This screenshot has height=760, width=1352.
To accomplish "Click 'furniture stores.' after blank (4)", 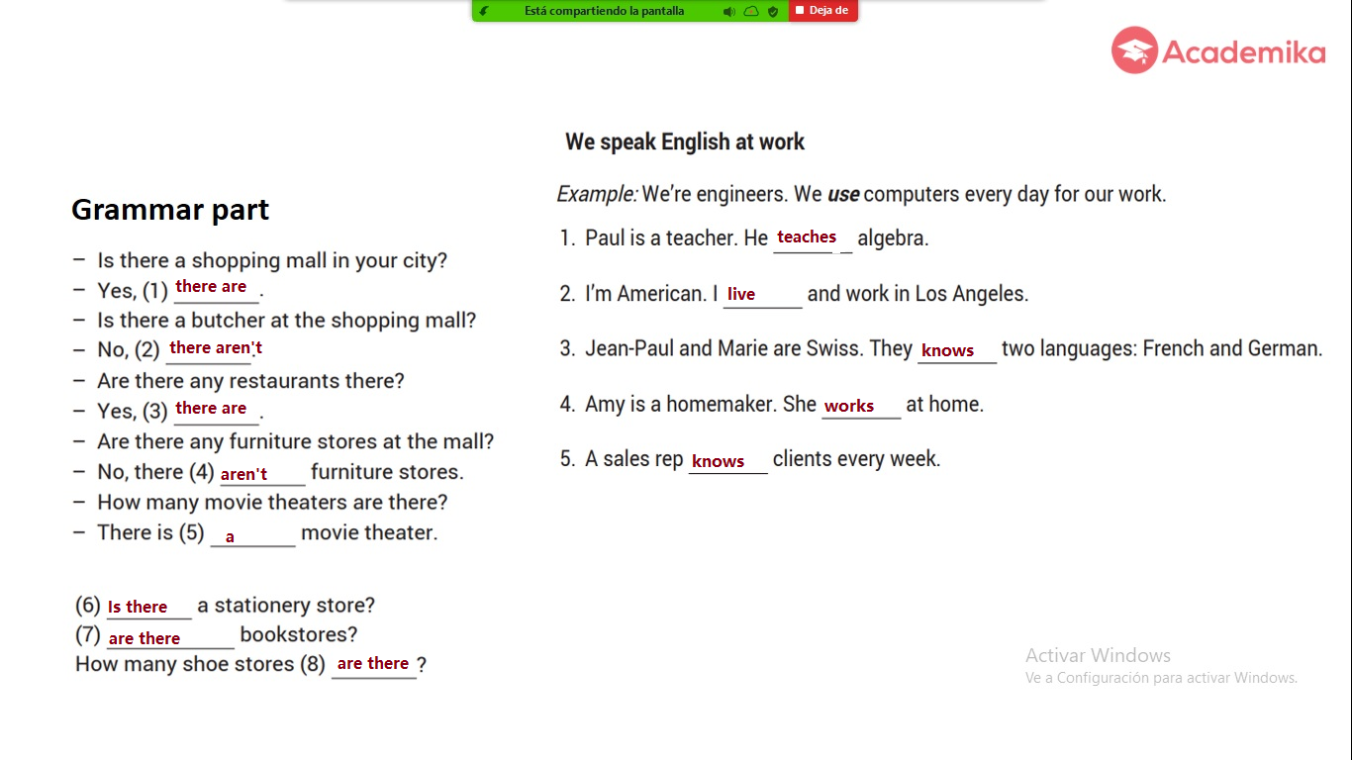I will (387, 472).
